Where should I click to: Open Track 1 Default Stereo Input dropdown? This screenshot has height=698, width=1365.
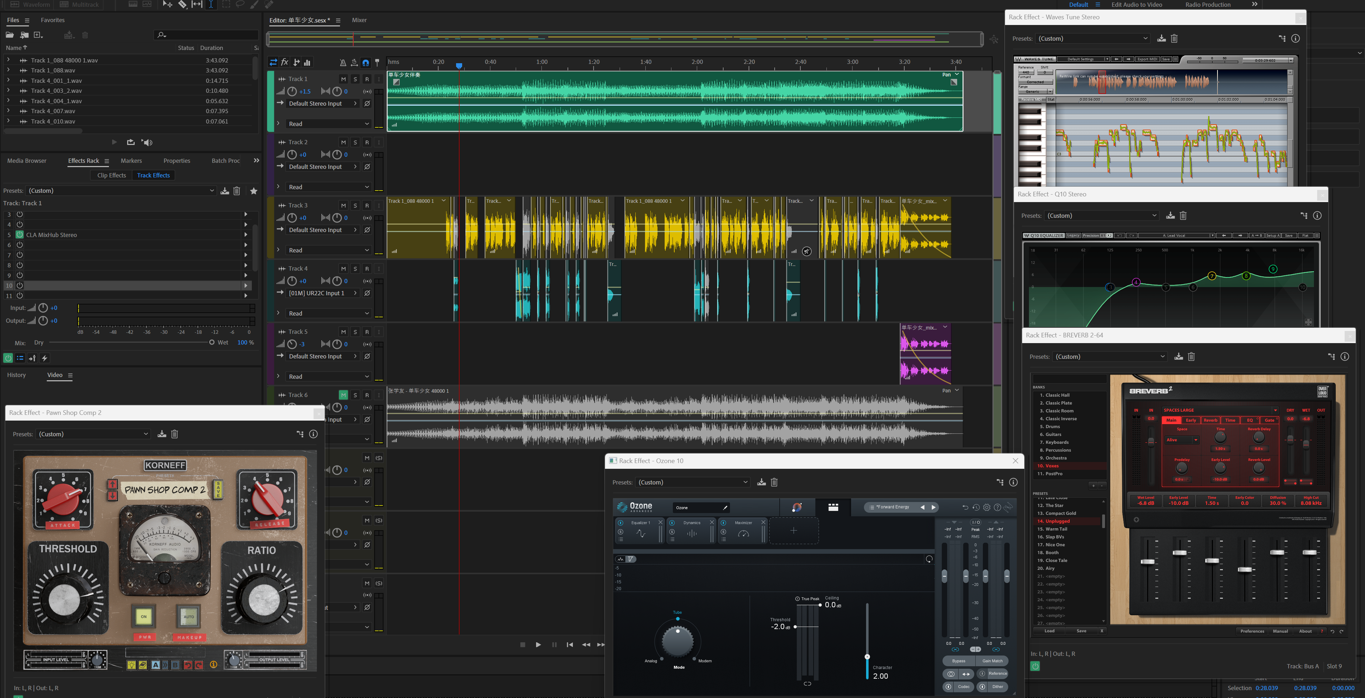pyautogui.click(x=323, y=103)
